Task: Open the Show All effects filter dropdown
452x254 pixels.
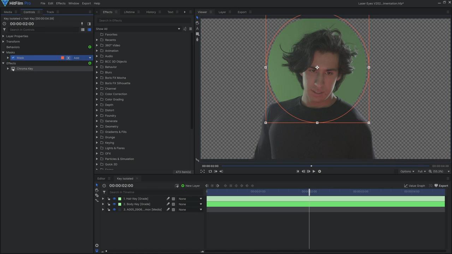Action: (138, 29)
